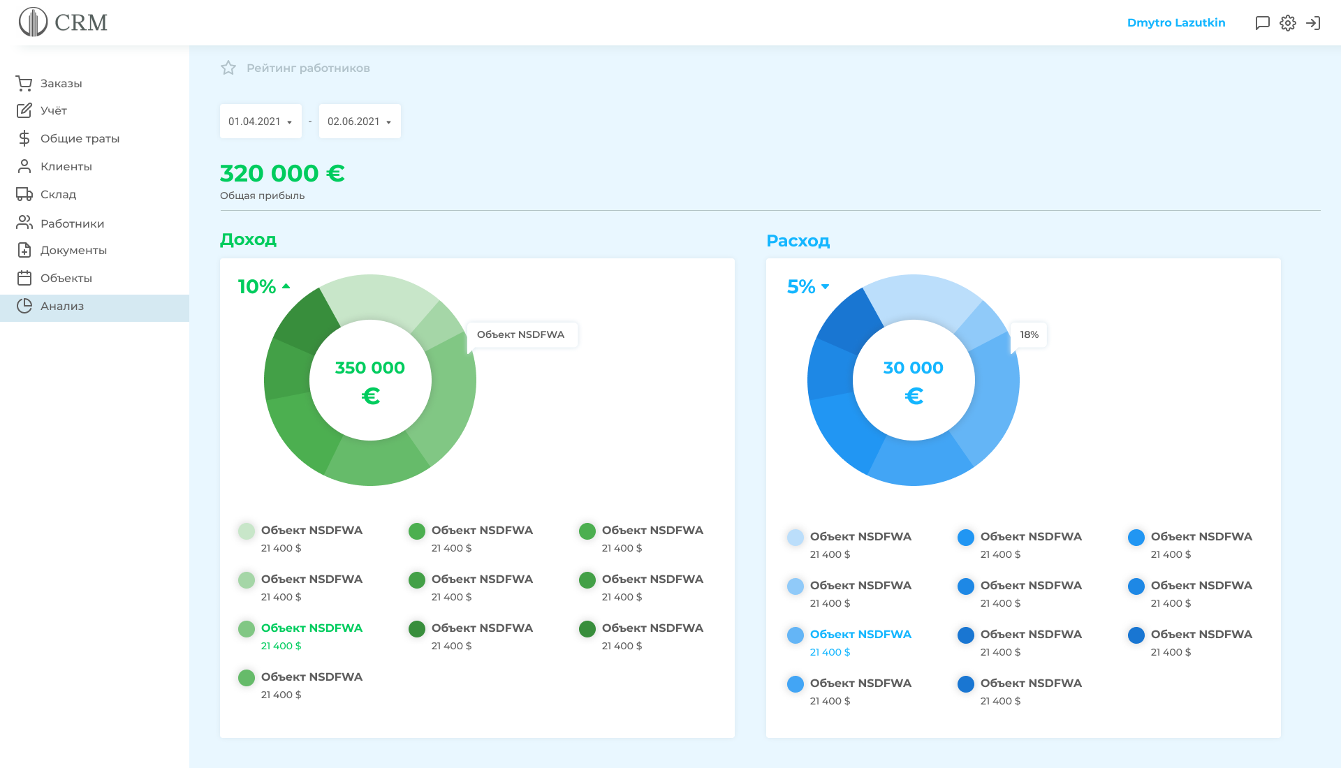1341x768 pixels.
Task: Select highlighted green Объект NSDFWA legend swatch
Action: click(x=247, y=629)
